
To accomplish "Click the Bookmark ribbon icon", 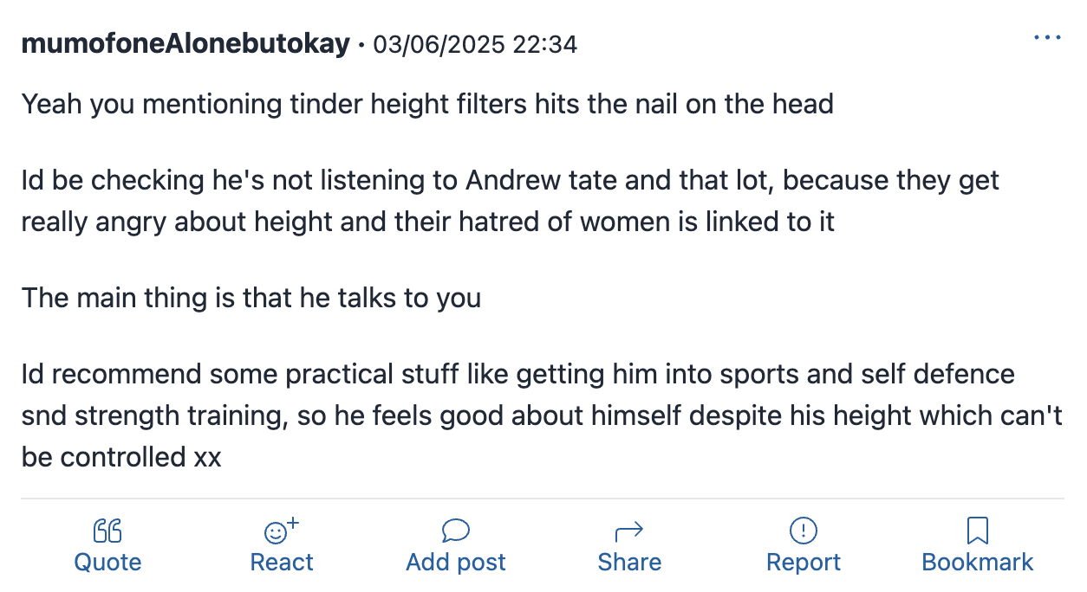I will point(978,531).
